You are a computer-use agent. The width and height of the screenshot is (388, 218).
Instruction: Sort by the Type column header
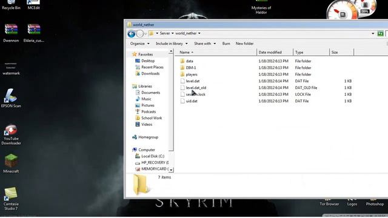click(311, 53)
